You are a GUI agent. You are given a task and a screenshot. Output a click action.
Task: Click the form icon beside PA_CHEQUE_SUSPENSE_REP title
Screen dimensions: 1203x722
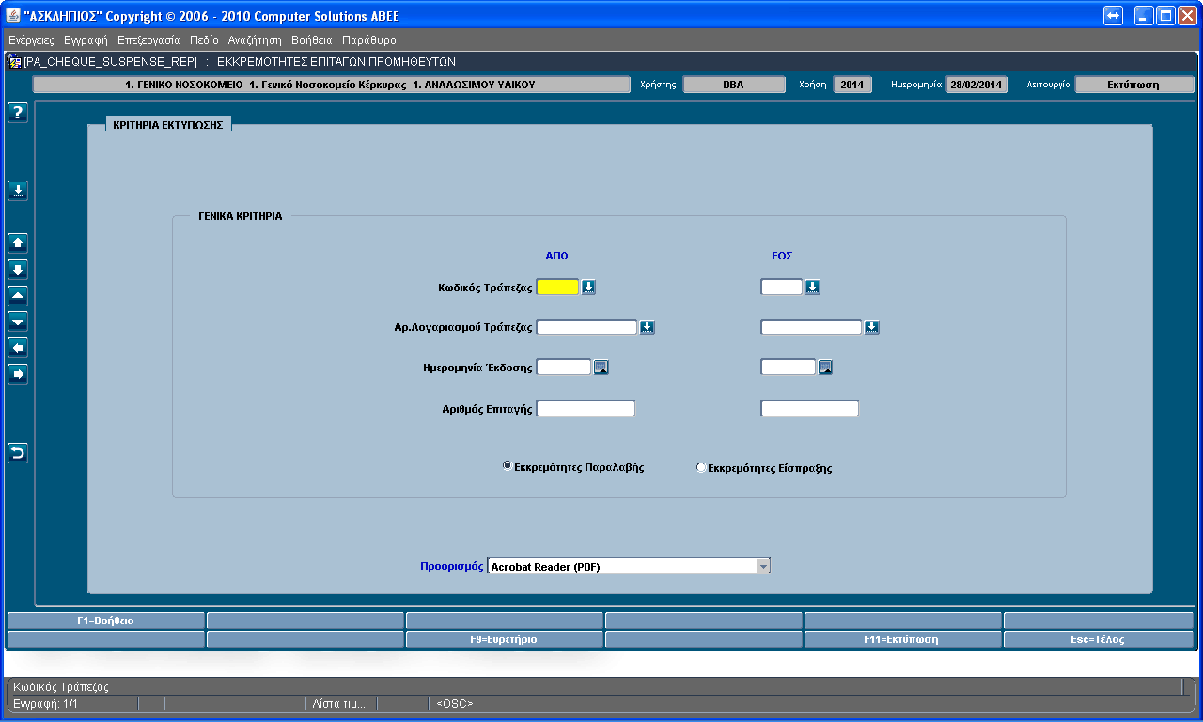pos(14,62)
